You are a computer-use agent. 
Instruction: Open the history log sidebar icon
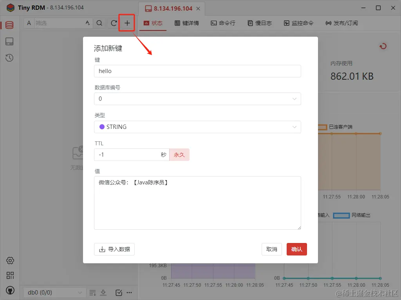pyautogui.click(x=9, y=58)
